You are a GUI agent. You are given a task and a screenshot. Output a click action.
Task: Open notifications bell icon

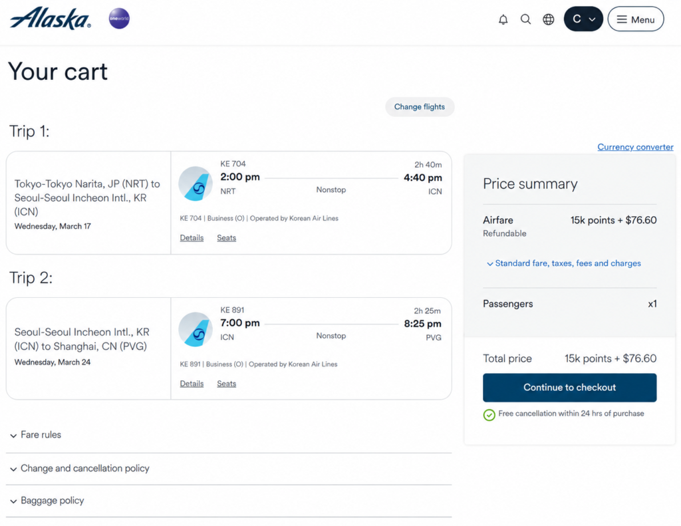503,19
